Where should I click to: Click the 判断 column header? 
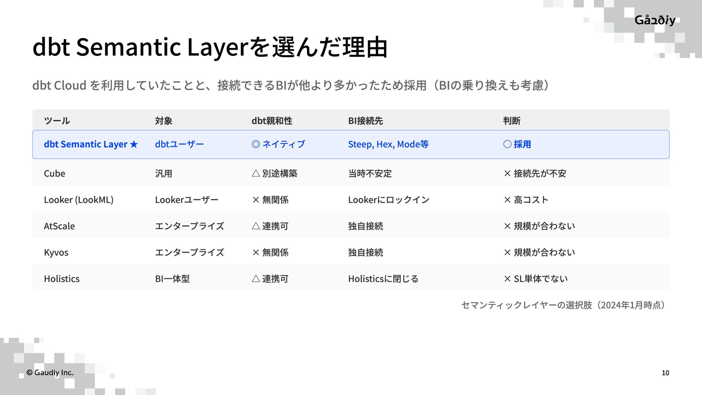[512, 121]
